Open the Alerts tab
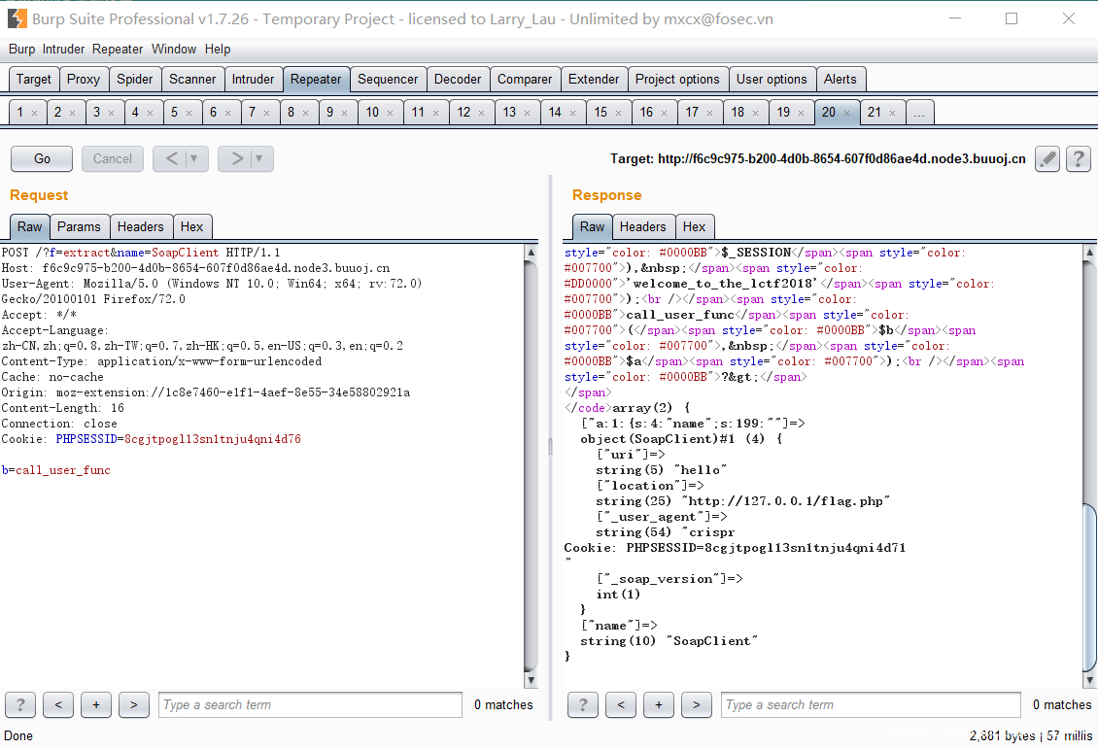 click(841, 79)
